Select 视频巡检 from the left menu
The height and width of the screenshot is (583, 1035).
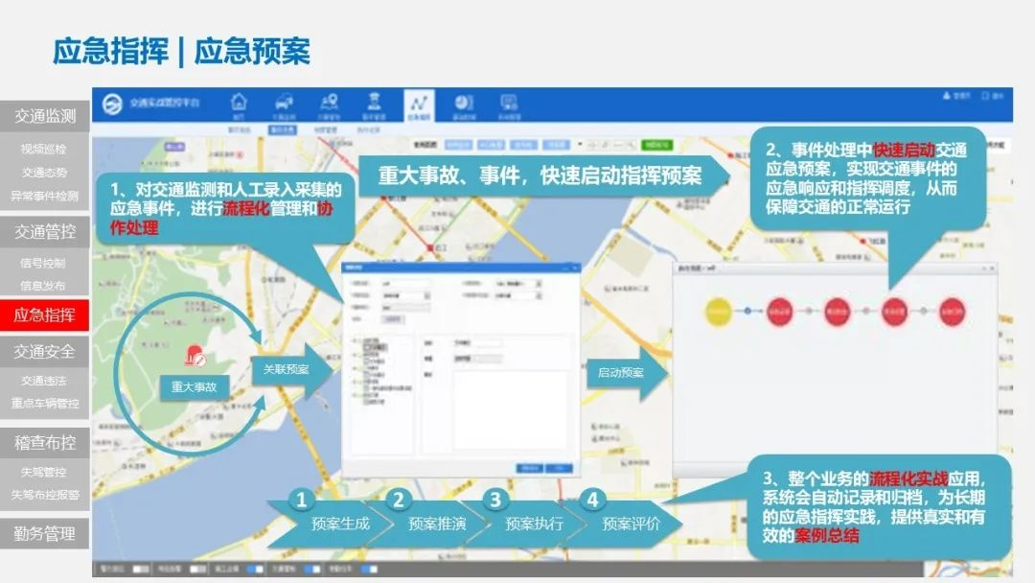tap(45, 151)
